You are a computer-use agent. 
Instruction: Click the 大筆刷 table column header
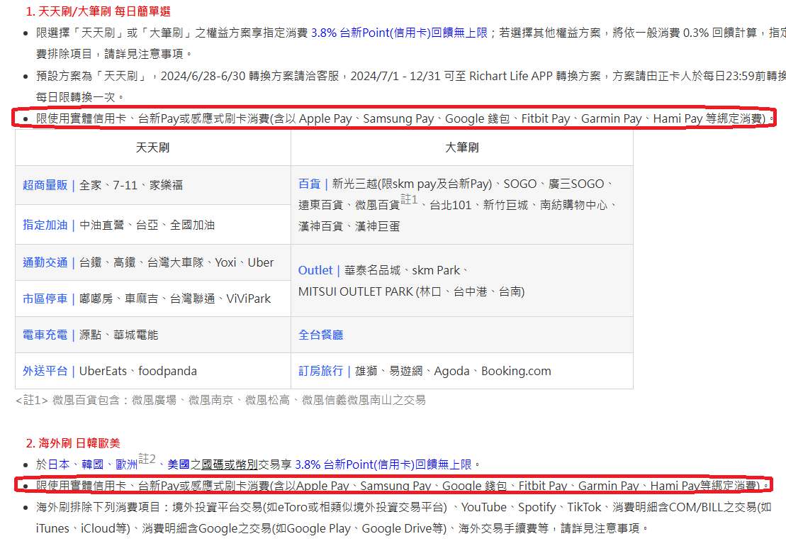[461, 147]
